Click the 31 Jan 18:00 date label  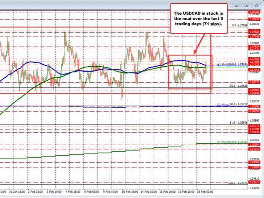click(17, 192)
